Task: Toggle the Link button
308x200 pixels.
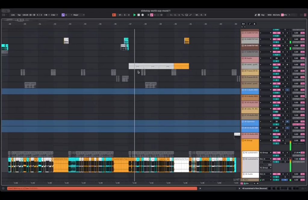Action: click(13, 15)
